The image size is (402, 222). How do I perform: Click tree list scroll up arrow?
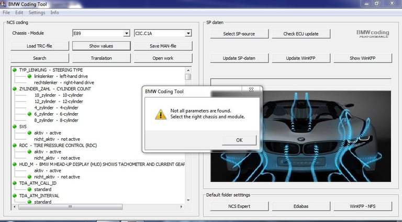pos(188,70)
